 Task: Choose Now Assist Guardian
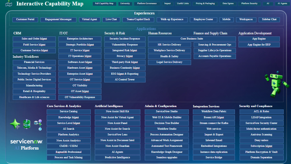117,146
